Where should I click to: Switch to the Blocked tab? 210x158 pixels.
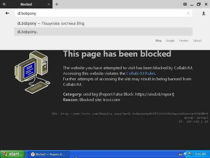pyautogui.click(x=26, y=4)
